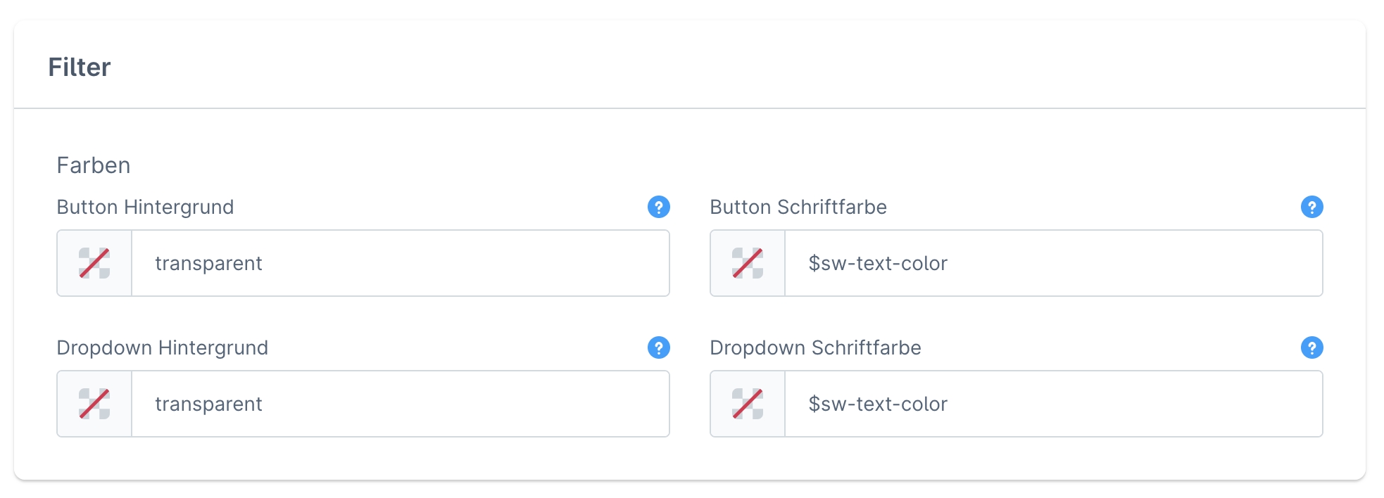Click help icon beside Dropdown Hintergrund

[658, 347]
